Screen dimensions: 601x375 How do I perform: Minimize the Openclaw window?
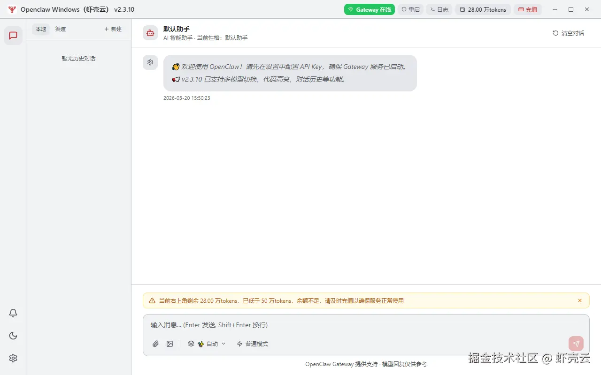pyautogui.click(x=555, y=9)
